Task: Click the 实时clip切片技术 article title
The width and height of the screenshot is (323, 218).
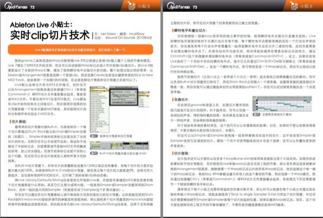Action: 50,35
